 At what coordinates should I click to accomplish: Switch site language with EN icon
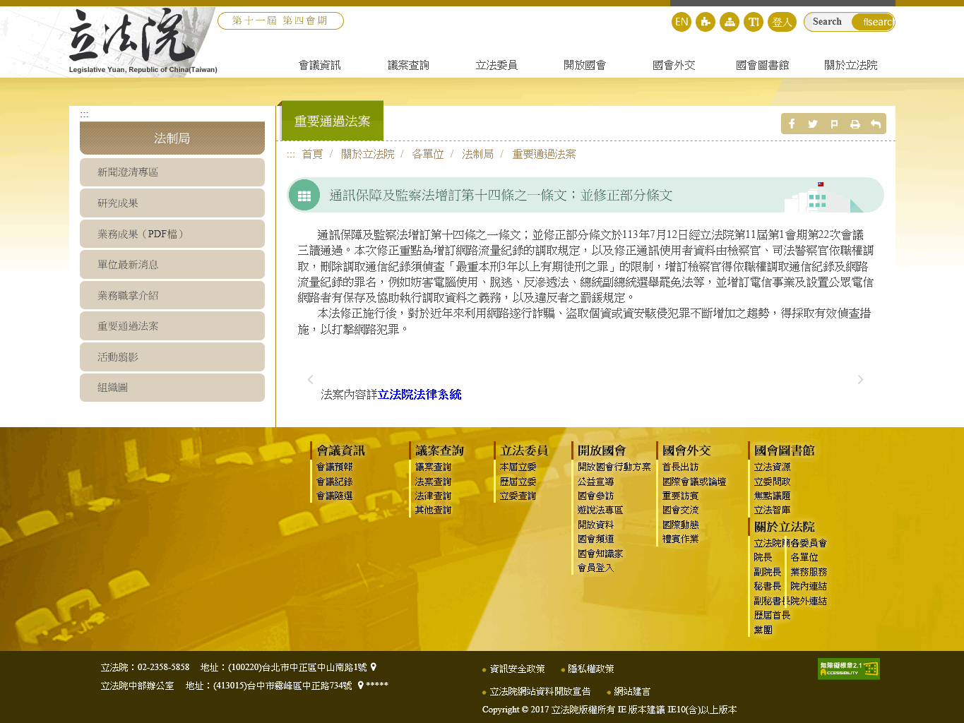(681, 22)
